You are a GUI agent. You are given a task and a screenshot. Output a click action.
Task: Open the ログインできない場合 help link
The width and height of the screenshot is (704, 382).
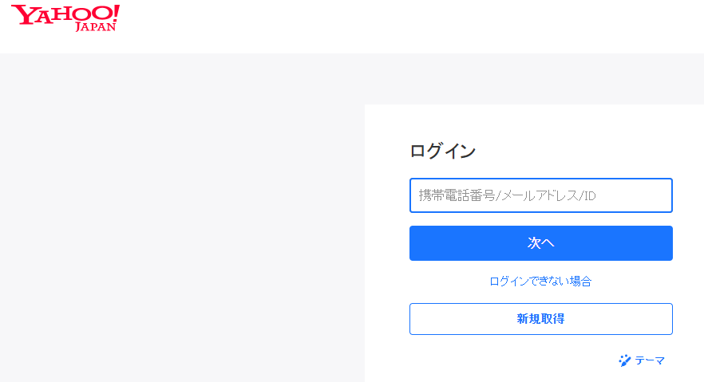[x=540, y=282]
